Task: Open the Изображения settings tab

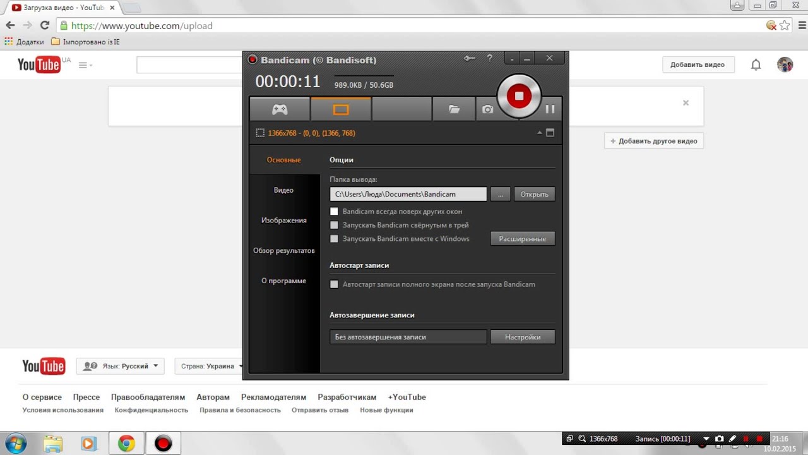Action: point(283,221)
